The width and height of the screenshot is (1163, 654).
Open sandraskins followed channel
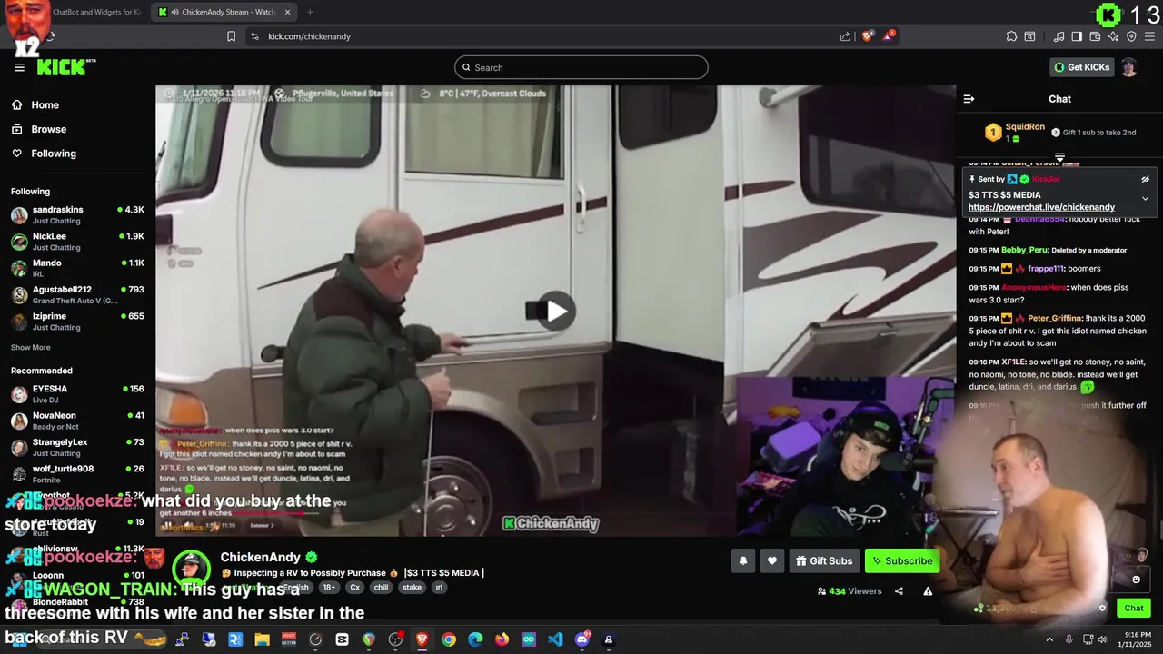pos(77,215)
